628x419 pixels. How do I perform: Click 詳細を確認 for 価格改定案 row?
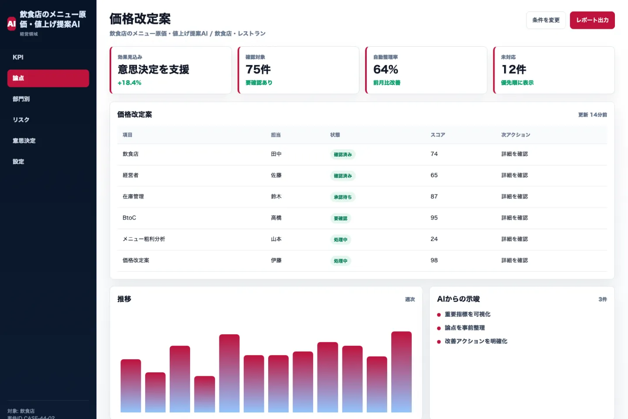point(515,261)
